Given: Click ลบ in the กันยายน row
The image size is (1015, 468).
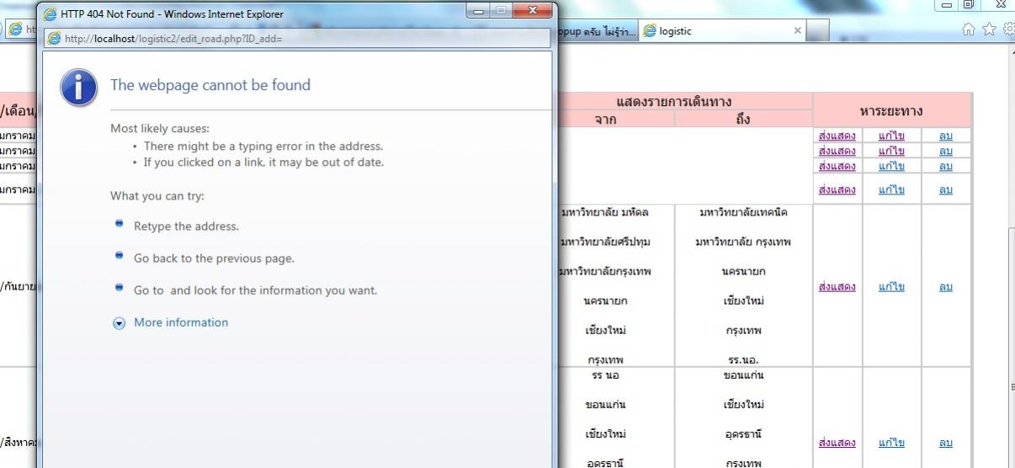Looking at the screenshot, I should tap(946, 286).
